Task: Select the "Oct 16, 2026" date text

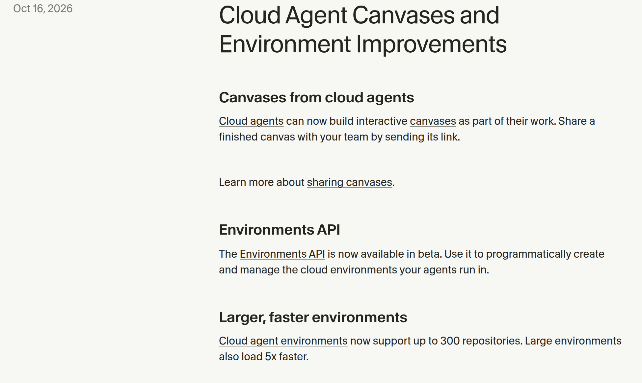Action: tap(43, 9)
